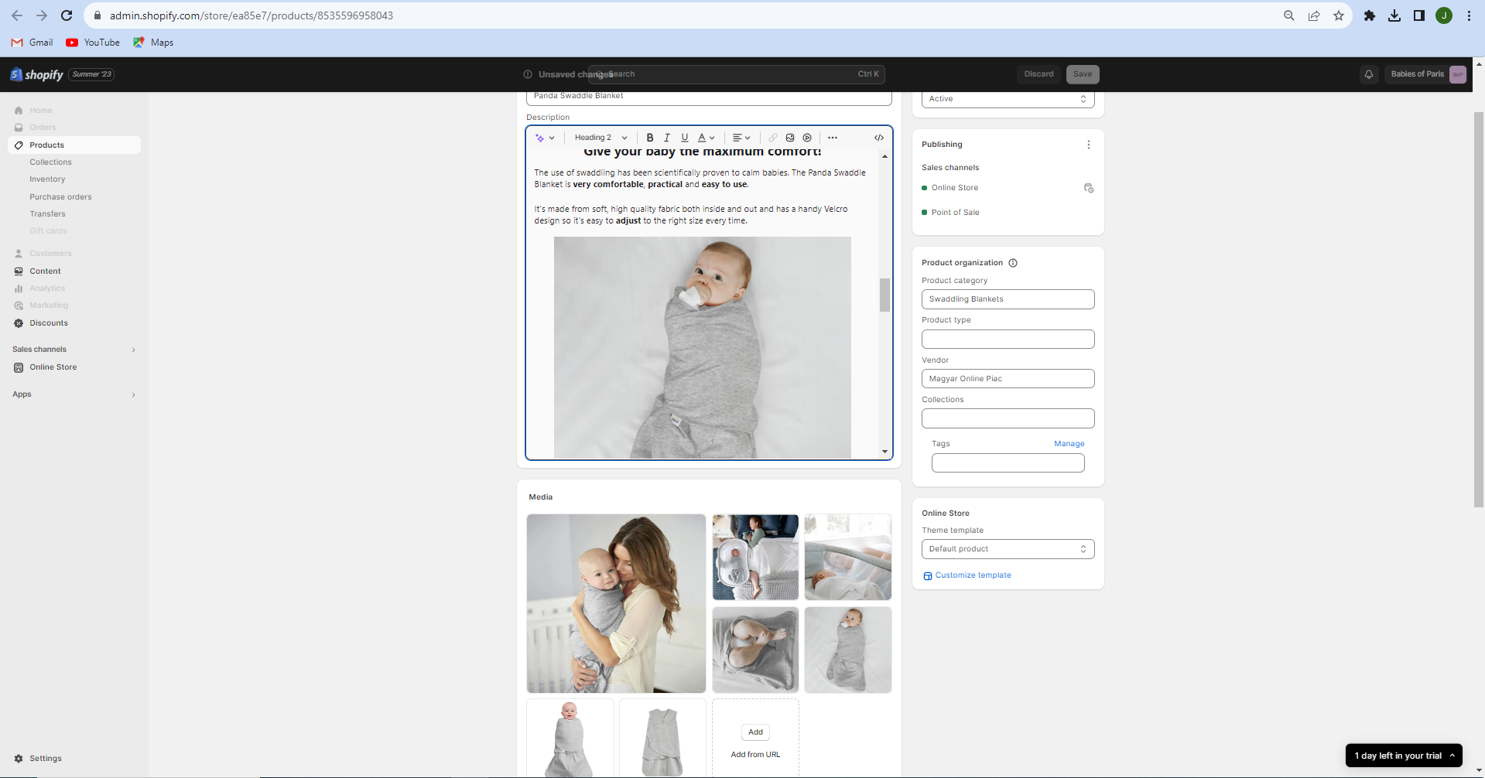Expand the trial notification chevron
This screenshot has width=1485, height=778.
(x=1452, y=756)
